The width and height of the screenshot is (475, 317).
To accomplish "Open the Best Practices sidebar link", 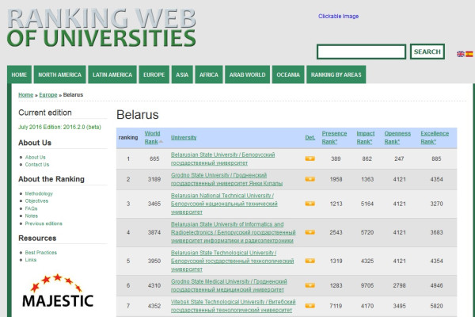I will (x=41, y=252).
